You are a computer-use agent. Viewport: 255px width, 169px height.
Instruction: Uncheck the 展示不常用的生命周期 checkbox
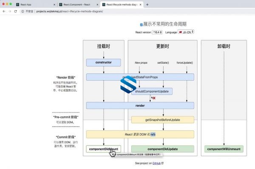[x=142, y=25]
